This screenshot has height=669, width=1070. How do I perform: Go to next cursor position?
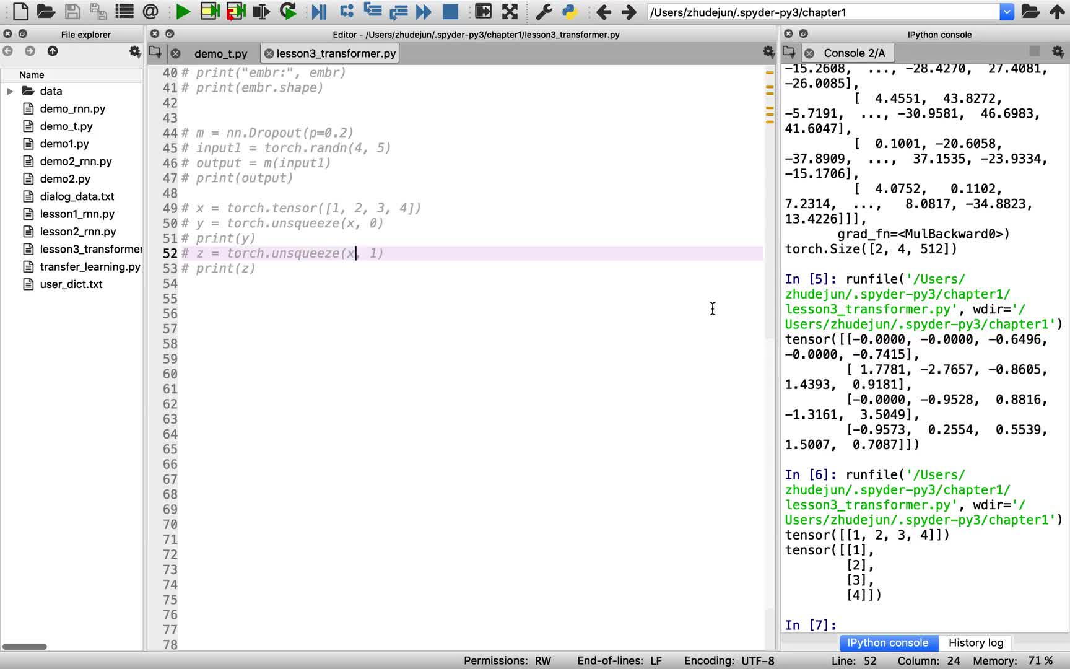tap(629, 11)
